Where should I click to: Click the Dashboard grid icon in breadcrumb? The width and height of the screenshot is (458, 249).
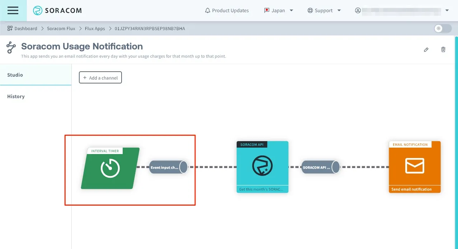[10, 28]
